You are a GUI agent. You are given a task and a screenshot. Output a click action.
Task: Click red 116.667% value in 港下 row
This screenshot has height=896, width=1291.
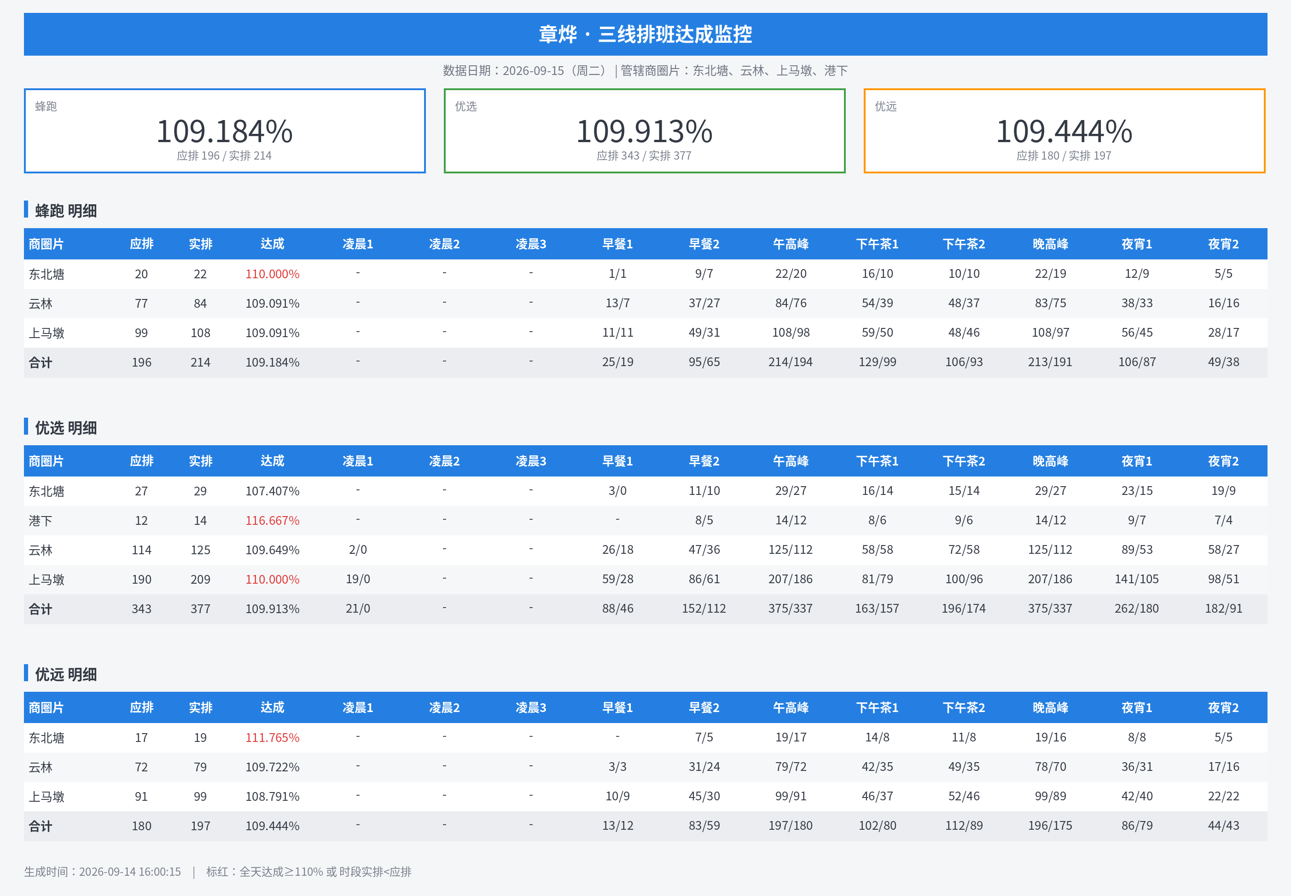pyautogui.click(x=273, y=520)
